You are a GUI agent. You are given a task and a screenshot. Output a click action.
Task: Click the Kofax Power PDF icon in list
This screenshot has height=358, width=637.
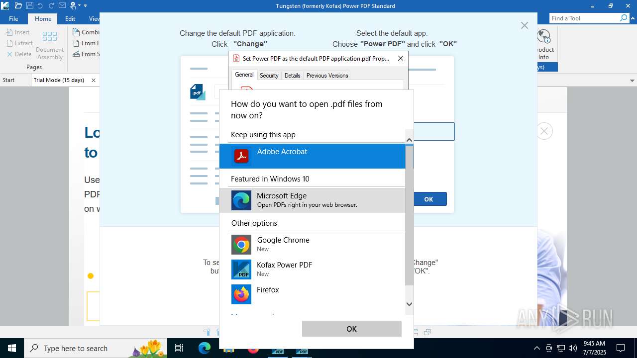coord(241,269)
